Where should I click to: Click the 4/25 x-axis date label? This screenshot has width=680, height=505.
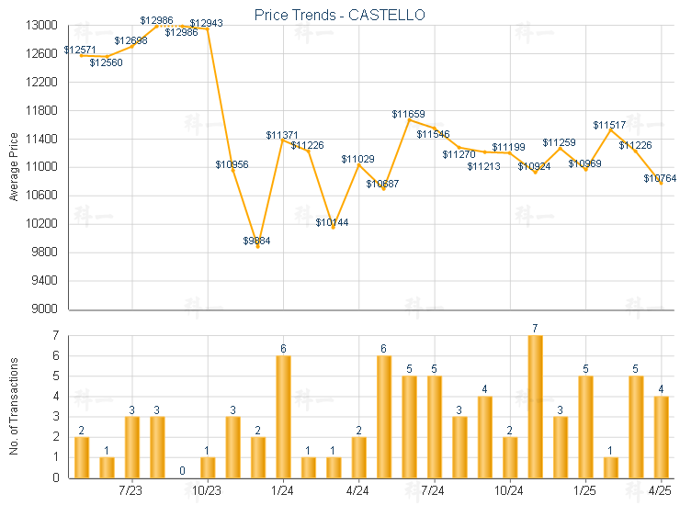tap(659, 490)
